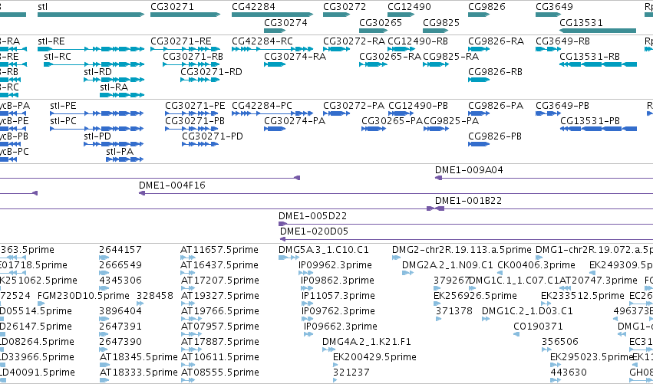
Task: Click the CG30271 gene feature
Action: coord(186,15)
